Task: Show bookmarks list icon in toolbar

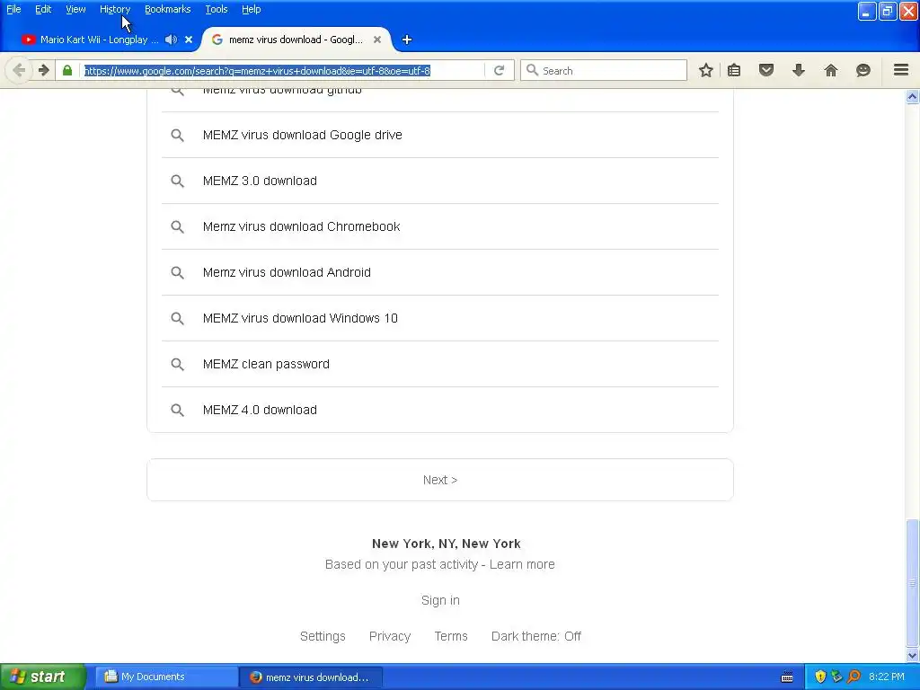Action: (734, 70)
